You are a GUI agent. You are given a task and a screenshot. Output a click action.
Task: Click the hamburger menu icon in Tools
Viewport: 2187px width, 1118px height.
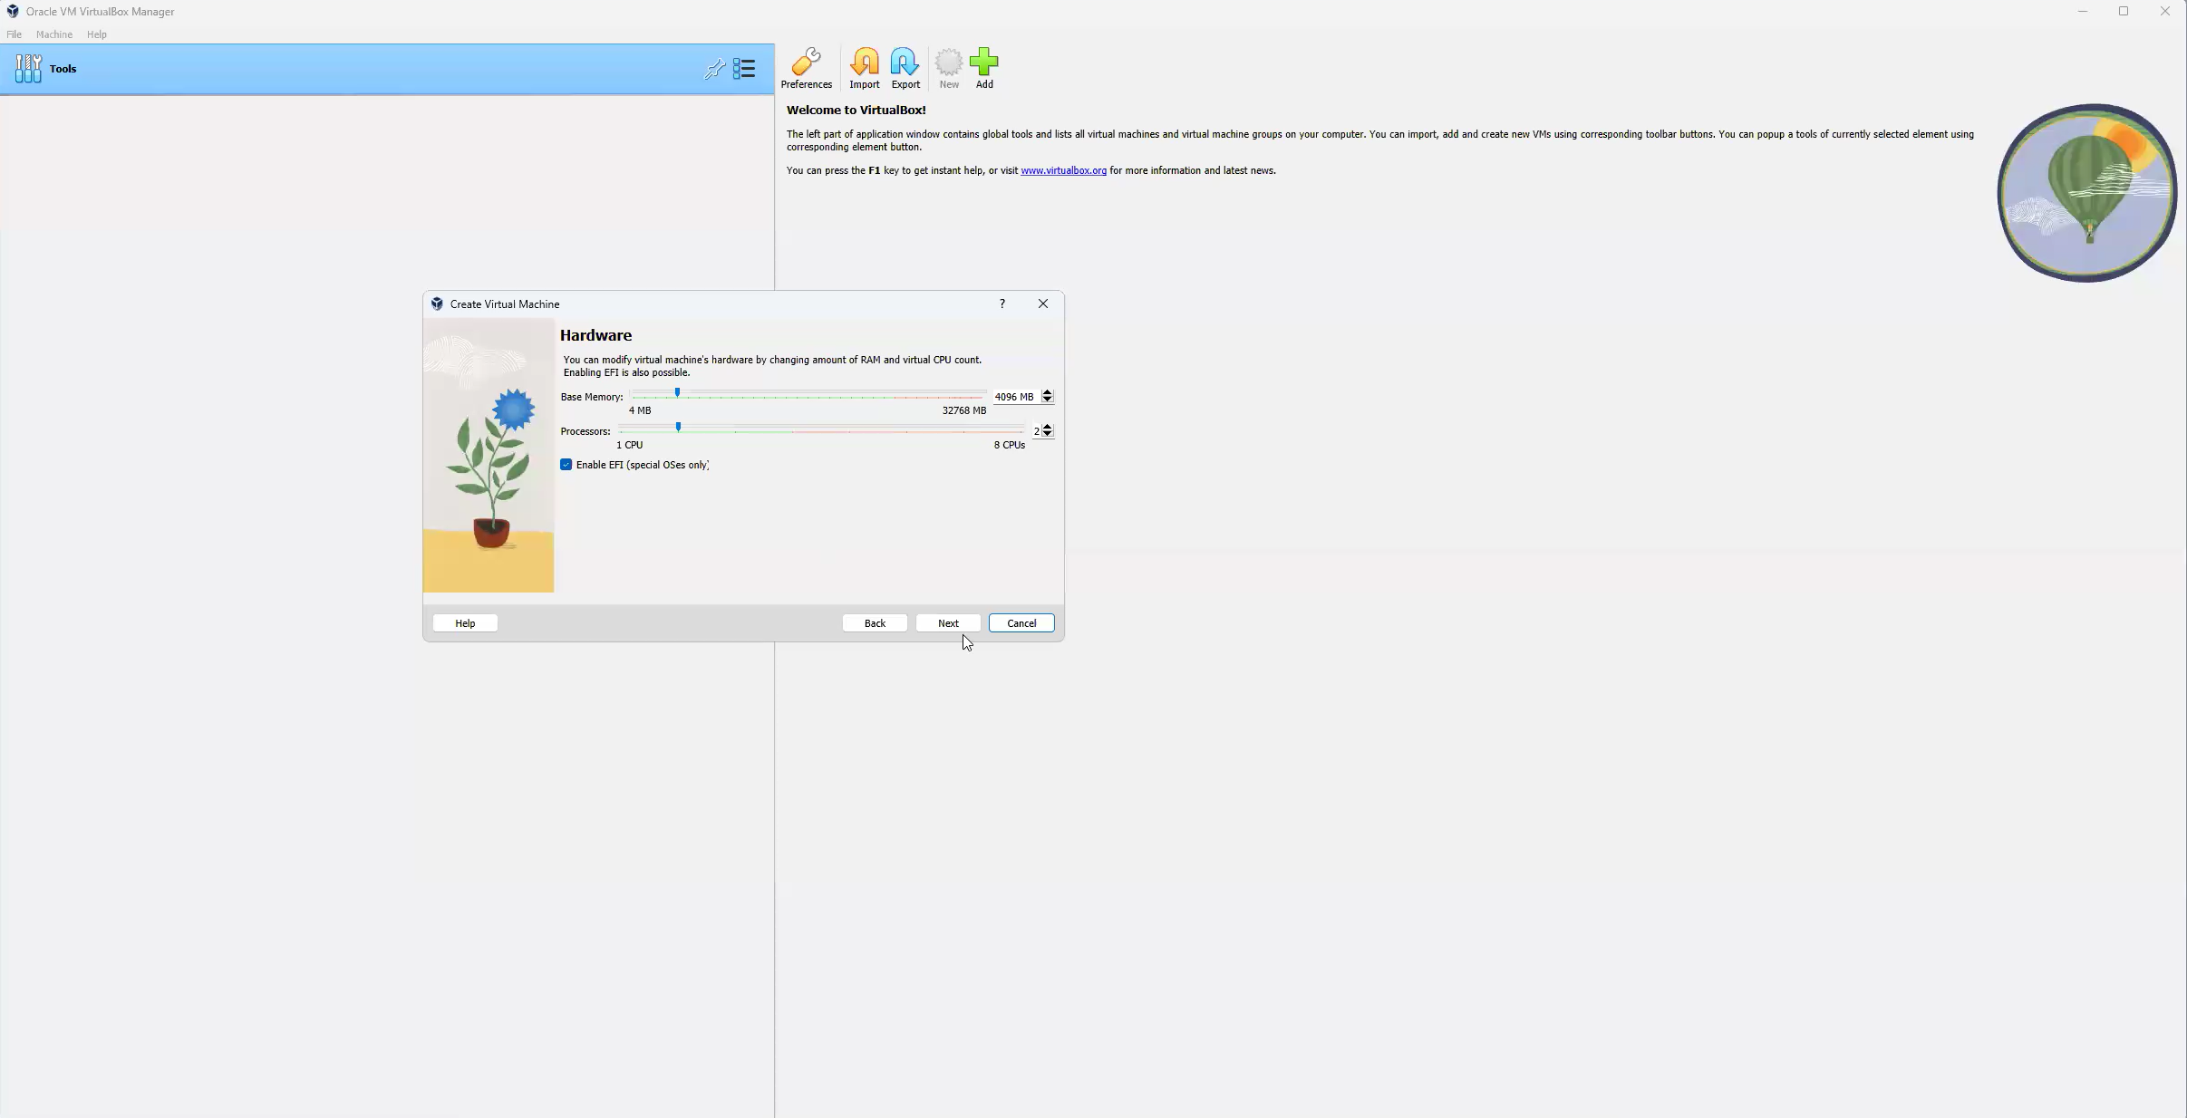pyautogui.click(x=744, y=67)
